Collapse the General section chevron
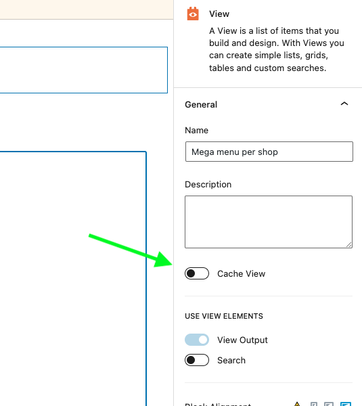The height and width of the screenshot is (406, 362). [x=344, y=104]
